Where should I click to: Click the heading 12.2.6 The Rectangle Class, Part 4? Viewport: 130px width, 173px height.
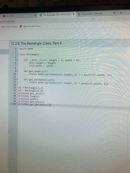(36, 43)
